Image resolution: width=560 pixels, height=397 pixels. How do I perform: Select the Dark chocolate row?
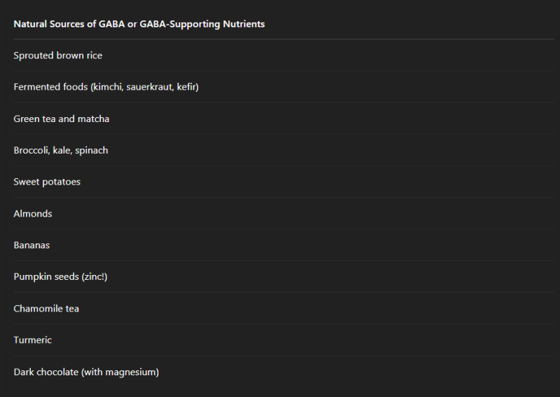click(86, 372)
